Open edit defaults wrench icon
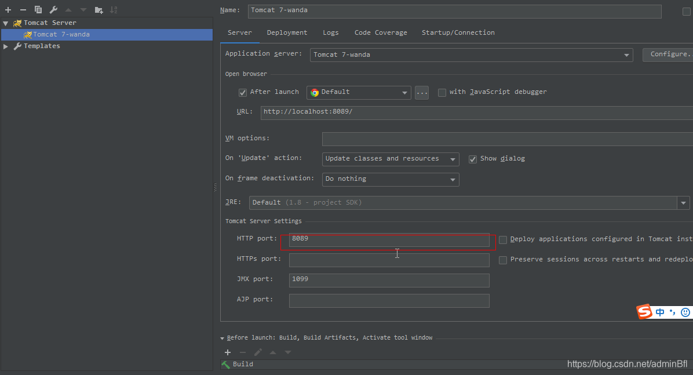 [x=53, y=9]
